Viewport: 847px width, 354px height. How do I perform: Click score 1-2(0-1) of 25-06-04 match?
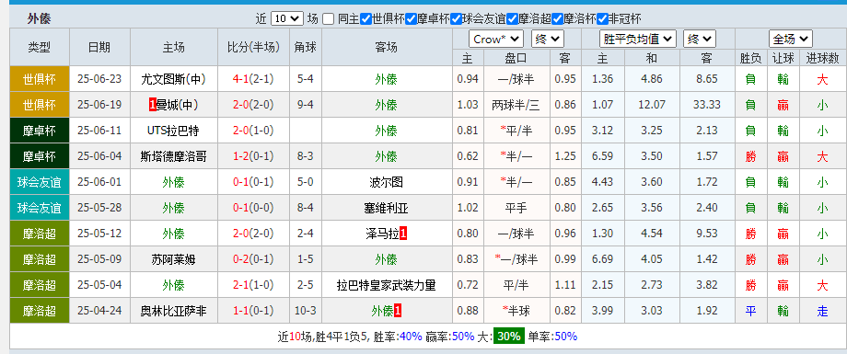(253, 156)
